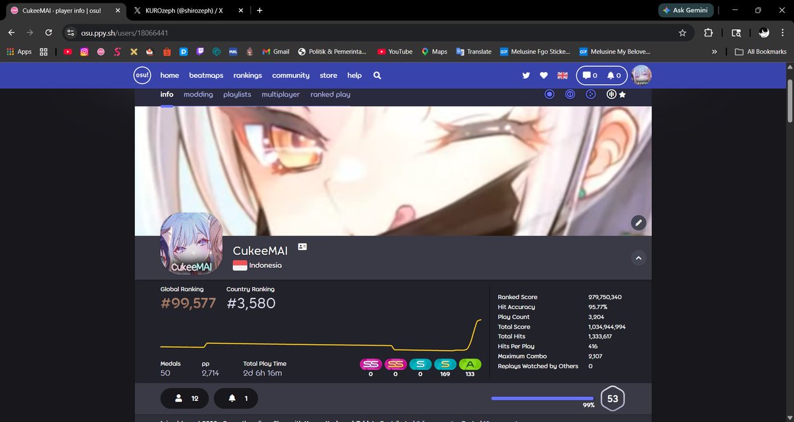Click the yellow rank history graph
The height and width of the screenshot is (422, 794).
tap(320, 336)
